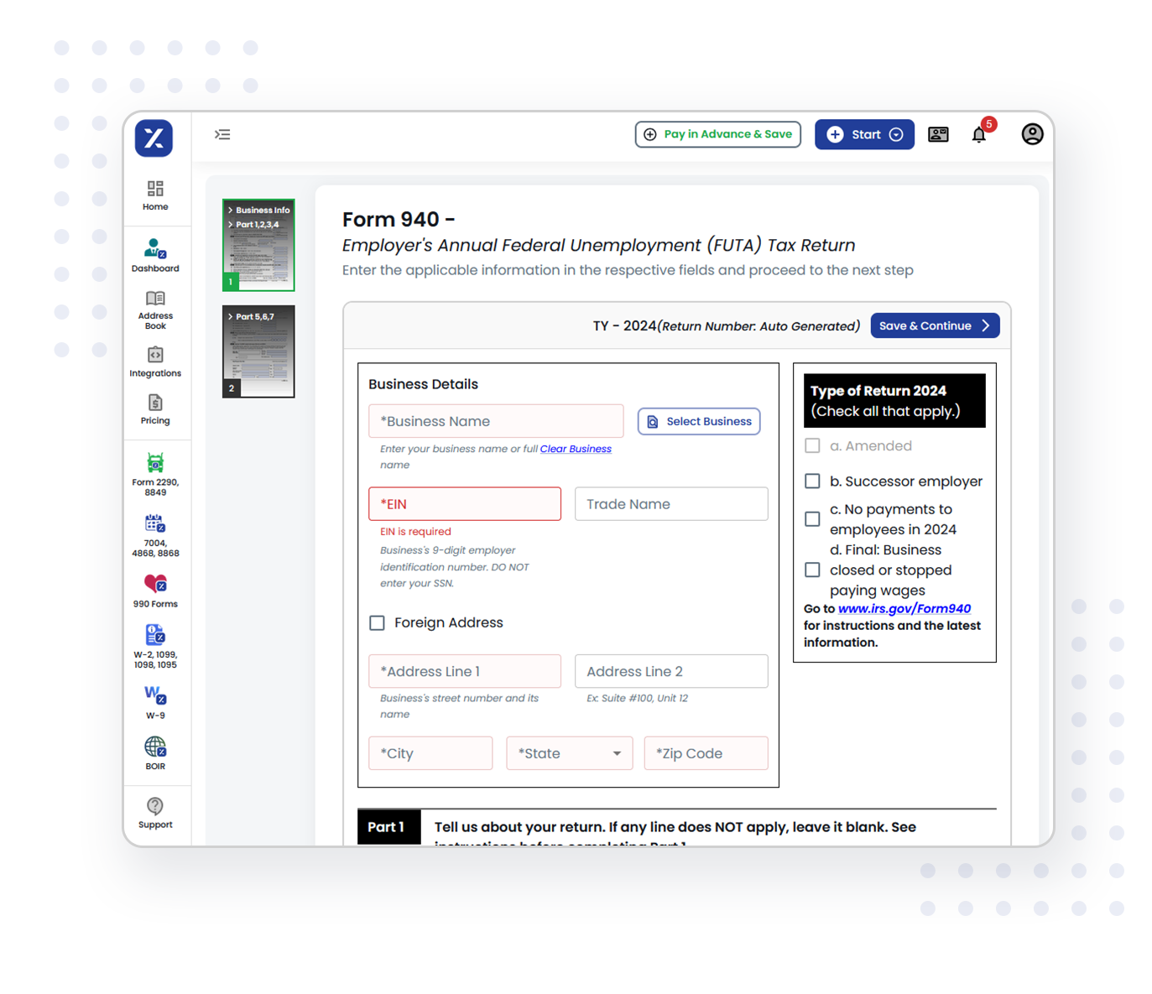Enable the Foreign Address checkbox
The image size is (1152, 994).
378,622
